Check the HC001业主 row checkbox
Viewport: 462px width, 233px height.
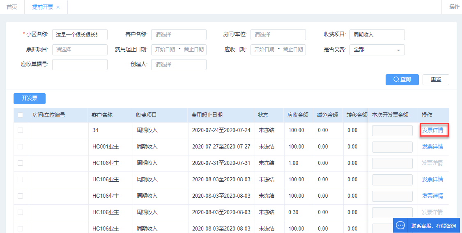click(21, 146)
